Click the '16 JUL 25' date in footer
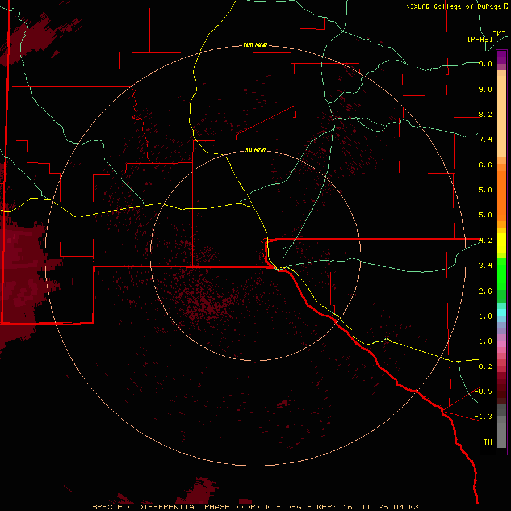The image size is (511, 511). coord(366,507)
